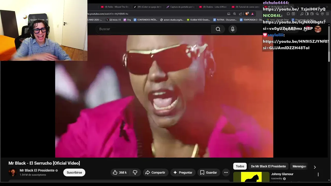The width and height of the screenshot is (331, 186).
Task: Click the share page icon in the address bar
Action: pos(240,14)
